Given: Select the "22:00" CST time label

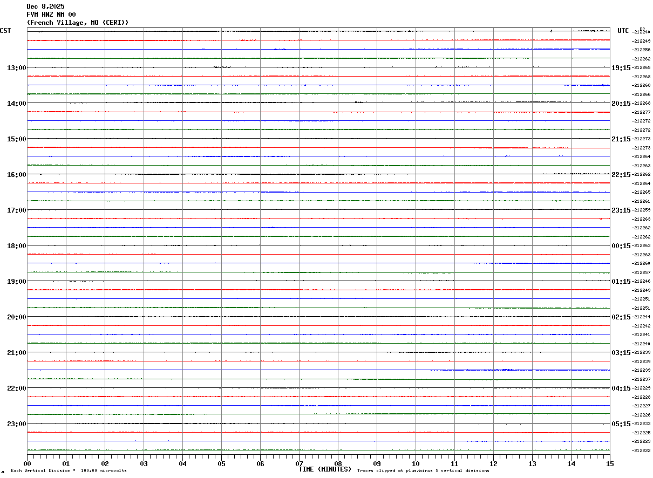Looking at the screenshot, I should (x=16, y=388).
